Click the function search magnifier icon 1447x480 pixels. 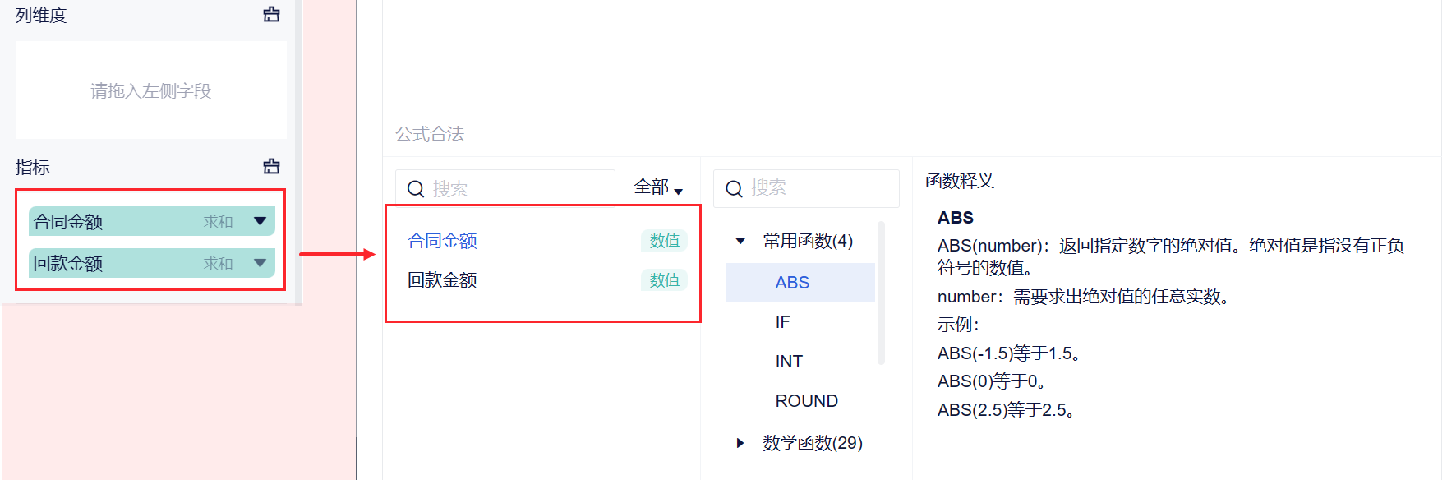coord(734,189)
